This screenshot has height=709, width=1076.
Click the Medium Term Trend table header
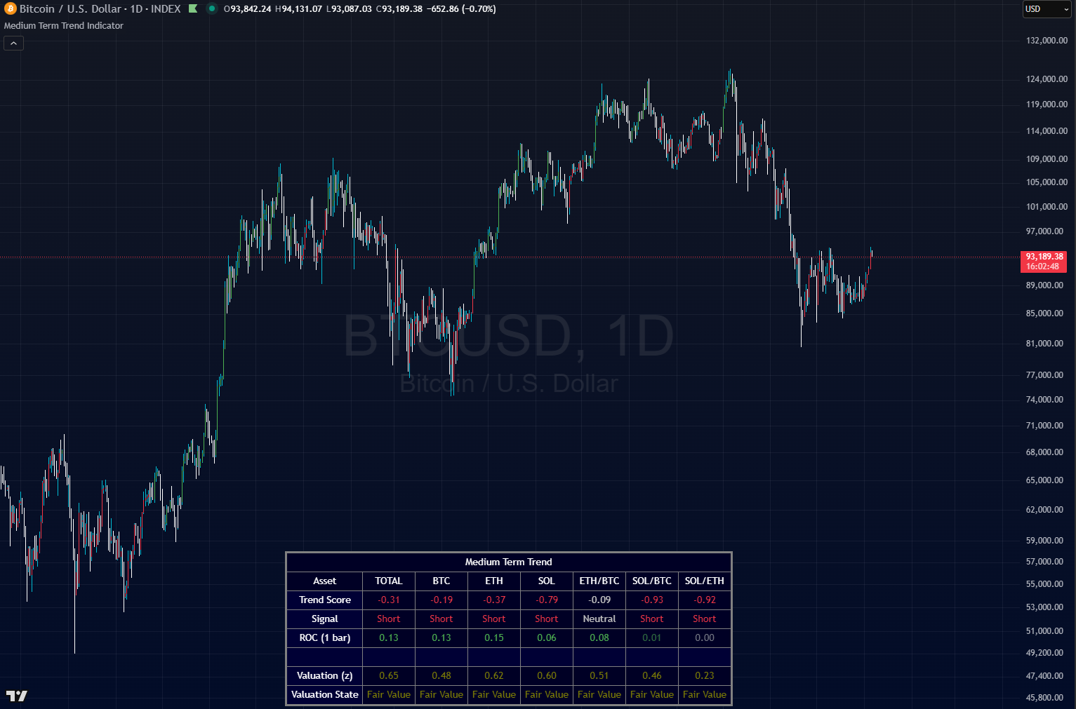507,562
